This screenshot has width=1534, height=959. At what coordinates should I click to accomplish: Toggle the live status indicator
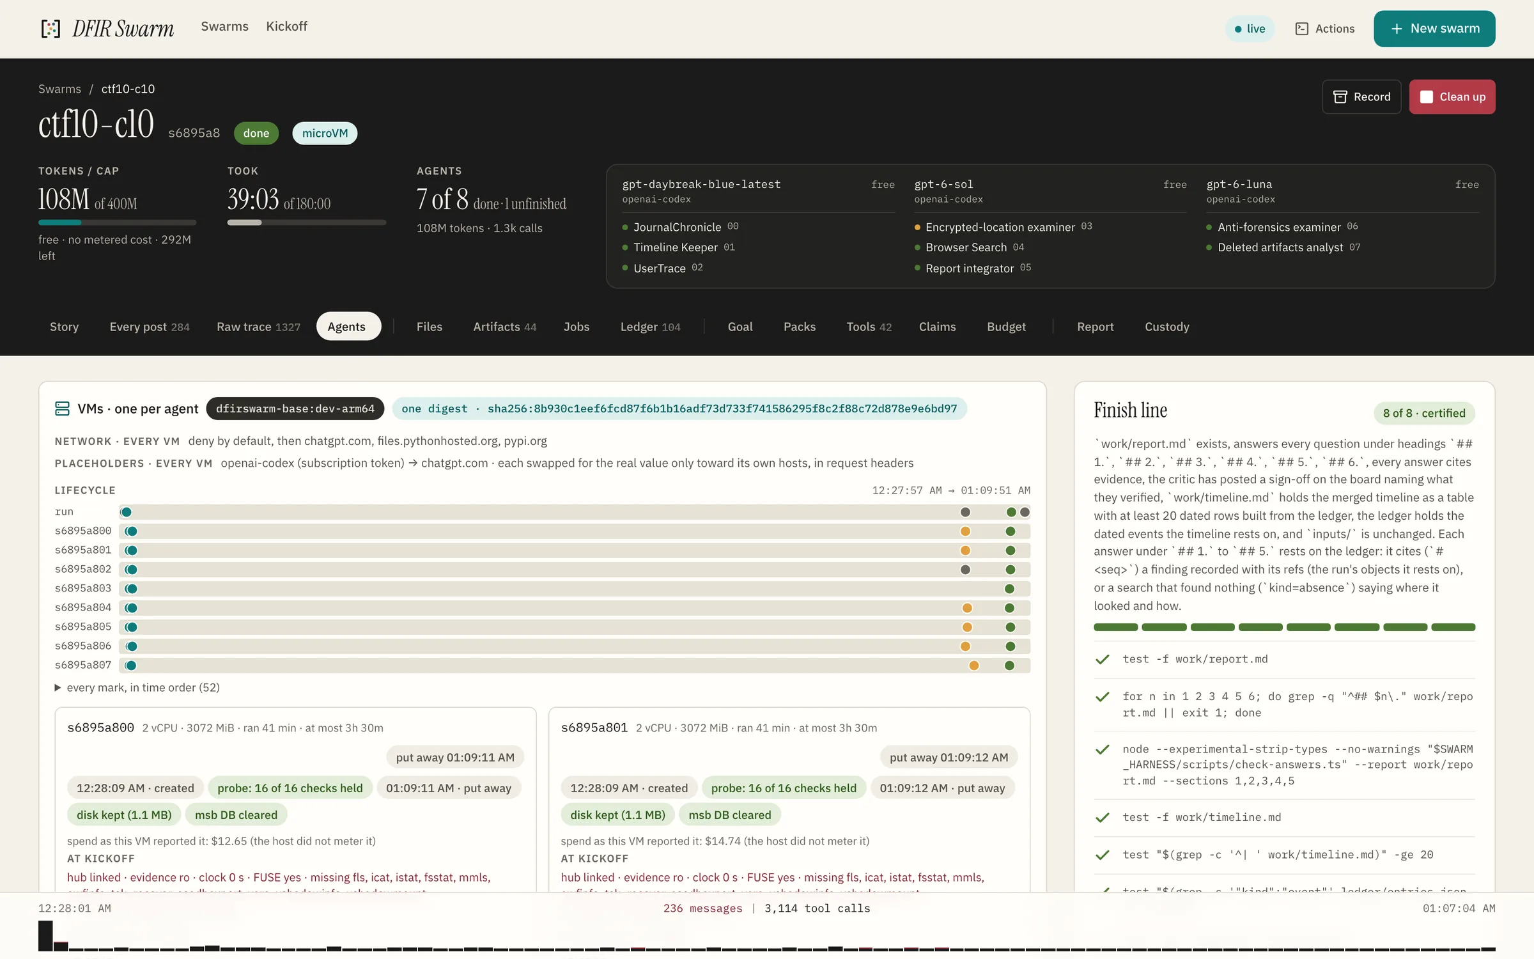[1250, 29]
